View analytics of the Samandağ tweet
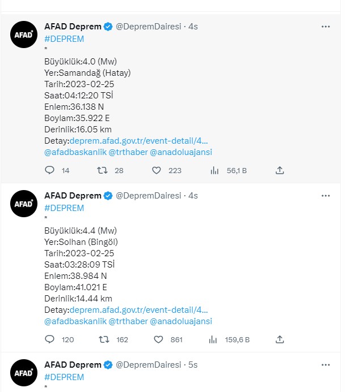The height and width of the screenshot is (392, 347). coord(215,170)
